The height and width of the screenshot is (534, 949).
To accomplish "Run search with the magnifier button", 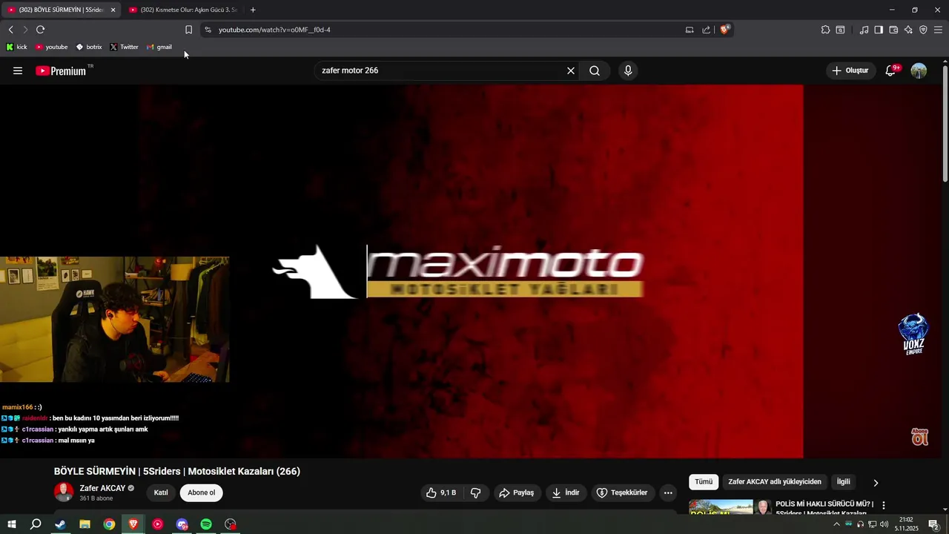I will click(595, 70).
